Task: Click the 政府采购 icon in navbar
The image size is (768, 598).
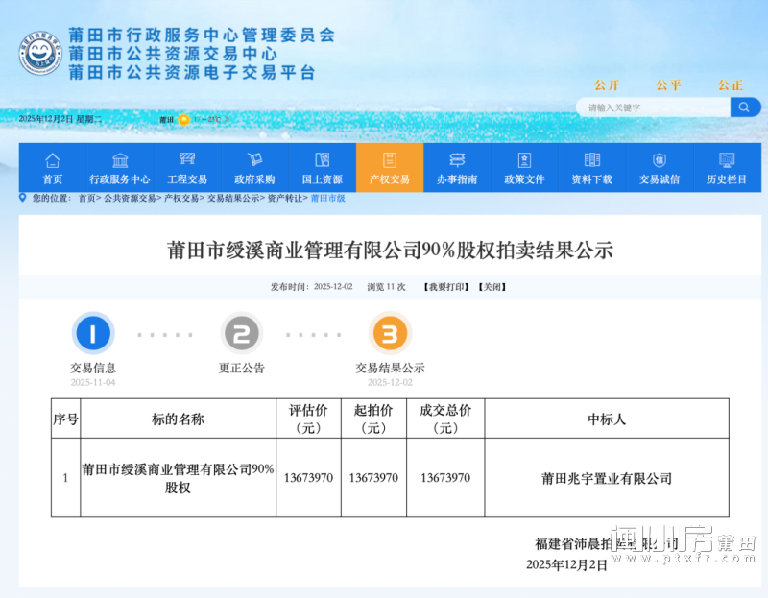Action: (253, 158)
